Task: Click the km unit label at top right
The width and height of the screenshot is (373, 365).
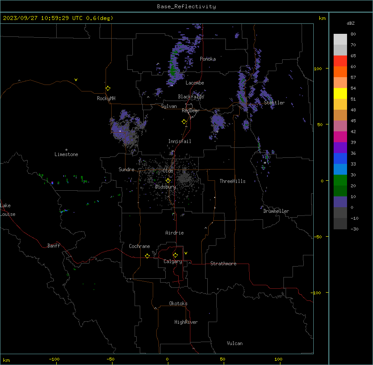Action: pyautogui.click(x=322, y=18)
